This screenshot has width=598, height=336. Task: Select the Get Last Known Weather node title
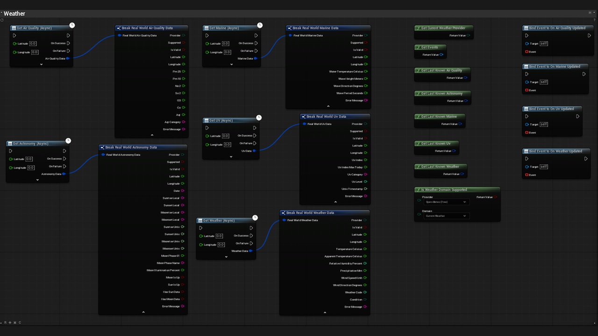click(440, 167)
